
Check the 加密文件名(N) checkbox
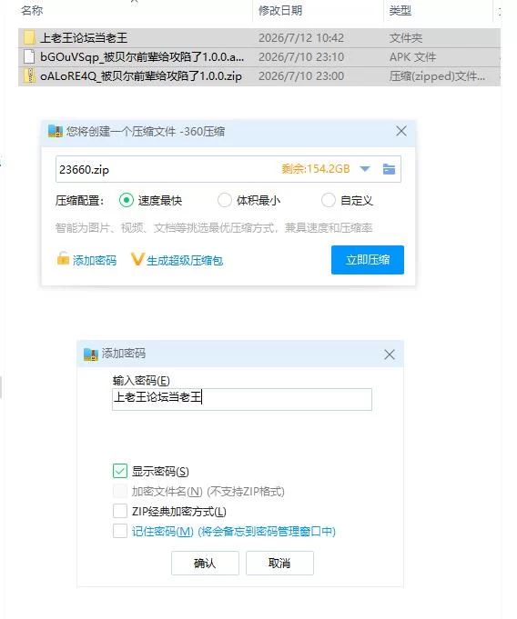(120, 491)
